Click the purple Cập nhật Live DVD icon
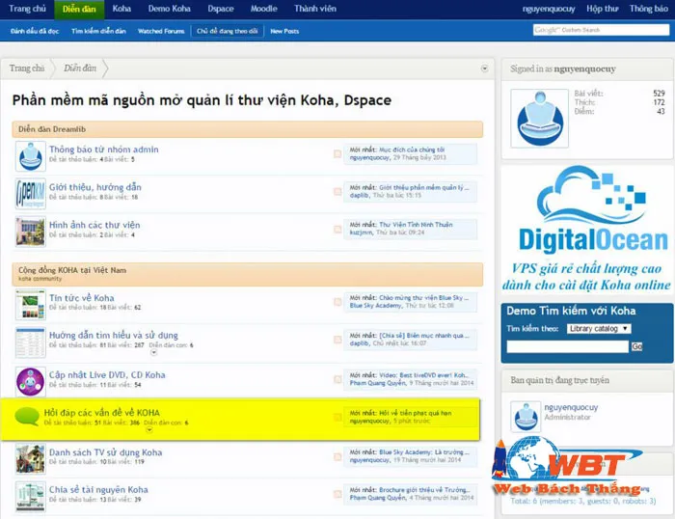This screenshot has height=519, width=675. (30, 380)
